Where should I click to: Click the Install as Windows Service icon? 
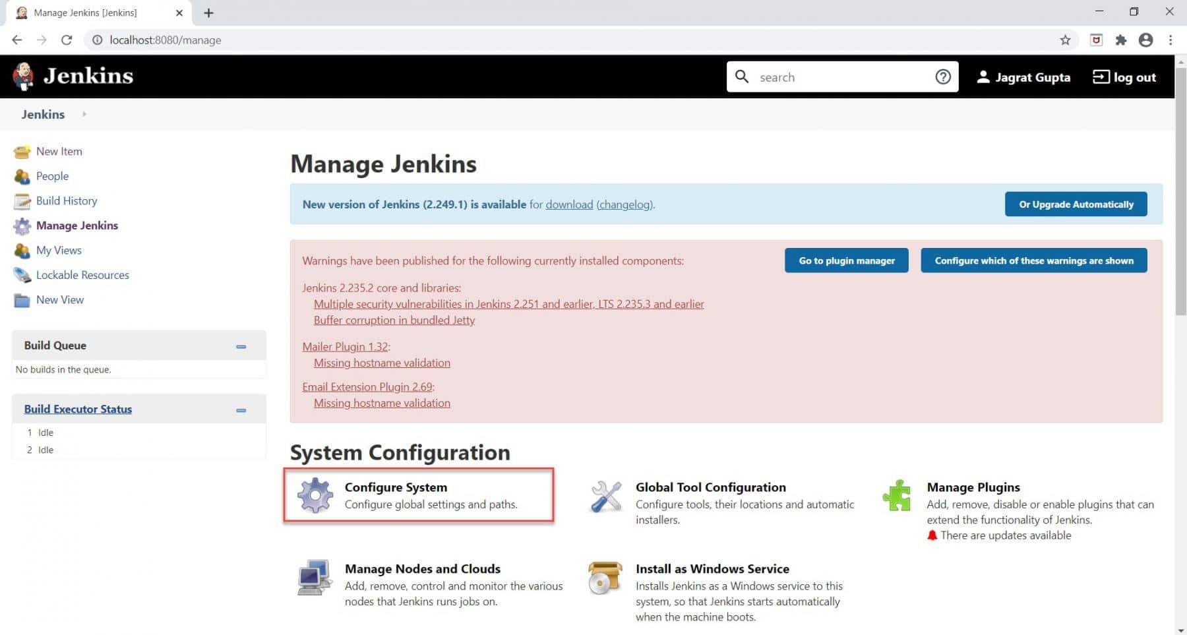click(x=605, y=578)
